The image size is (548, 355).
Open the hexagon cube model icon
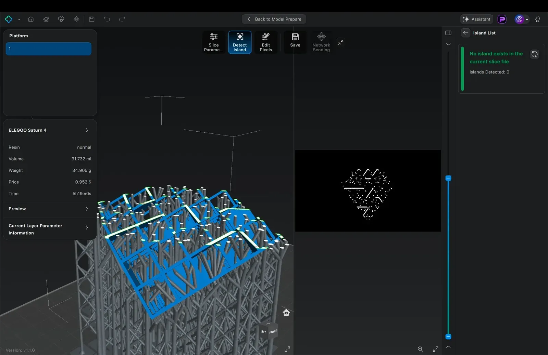(x=61, y=19)
